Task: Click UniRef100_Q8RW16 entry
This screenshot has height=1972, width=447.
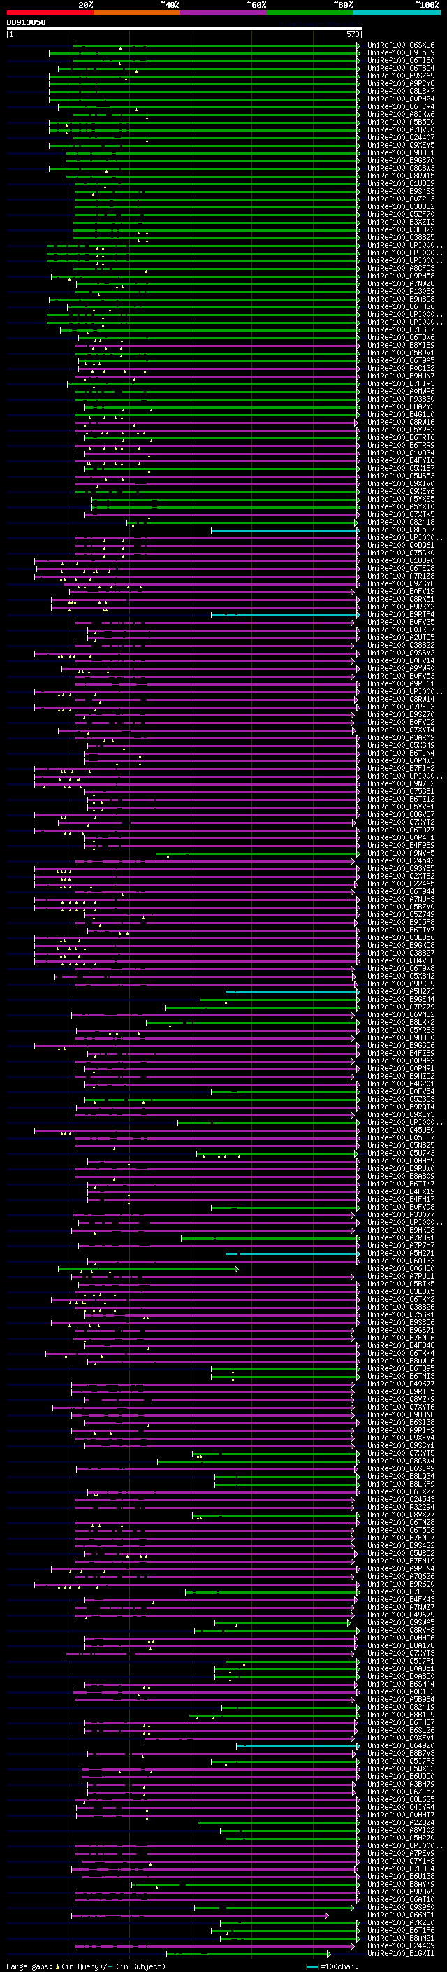Action: click(401, 423)
